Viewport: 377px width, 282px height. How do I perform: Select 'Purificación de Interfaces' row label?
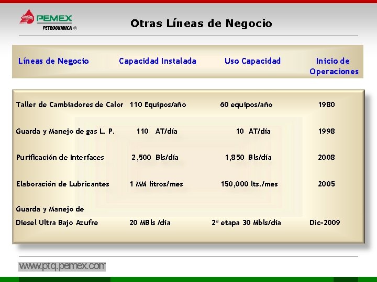coord(60,157)
